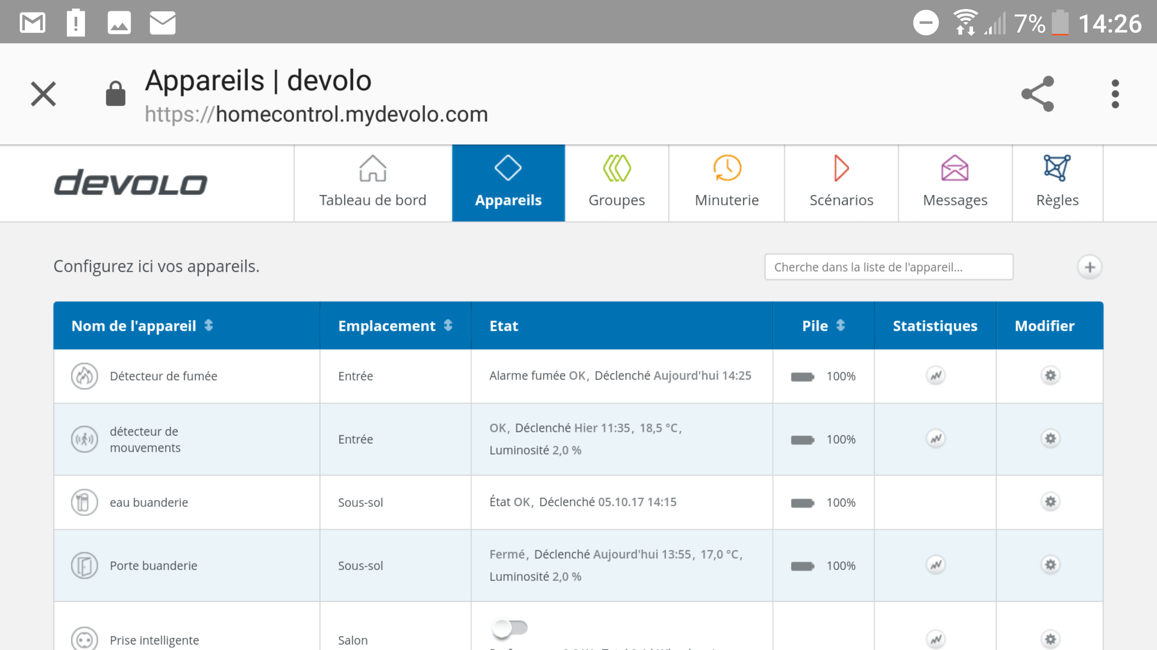The image size is (1157, 650).
Task: Click the Détecteur de fumée device name
Action: coord(163,376)
